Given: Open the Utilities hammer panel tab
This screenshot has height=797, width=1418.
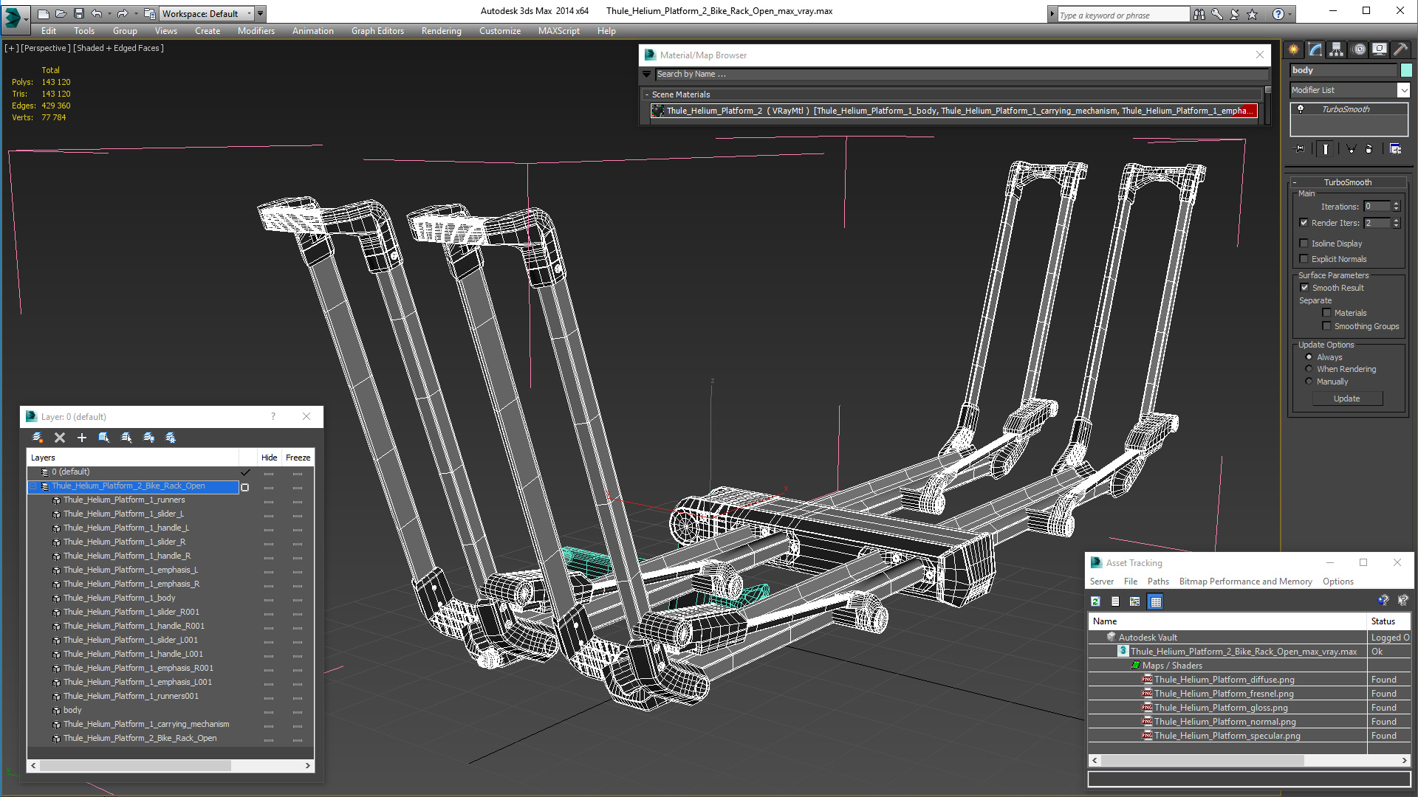Looking at the screenshot, I should pos(1400,49).
